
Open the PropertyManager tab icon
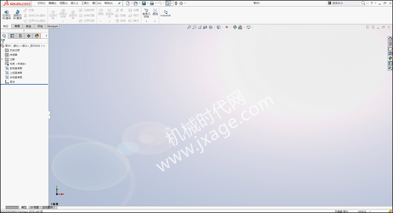[x=12, y=36]
